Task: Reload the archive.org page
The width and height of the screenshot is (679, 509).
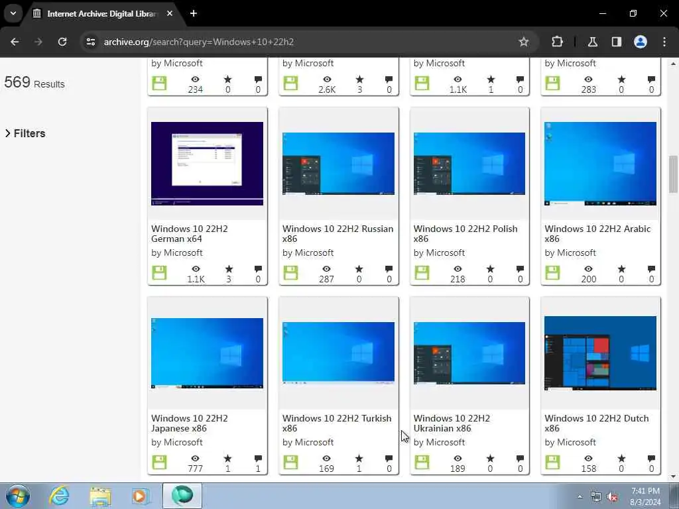Action: click(x=62, y=42)
